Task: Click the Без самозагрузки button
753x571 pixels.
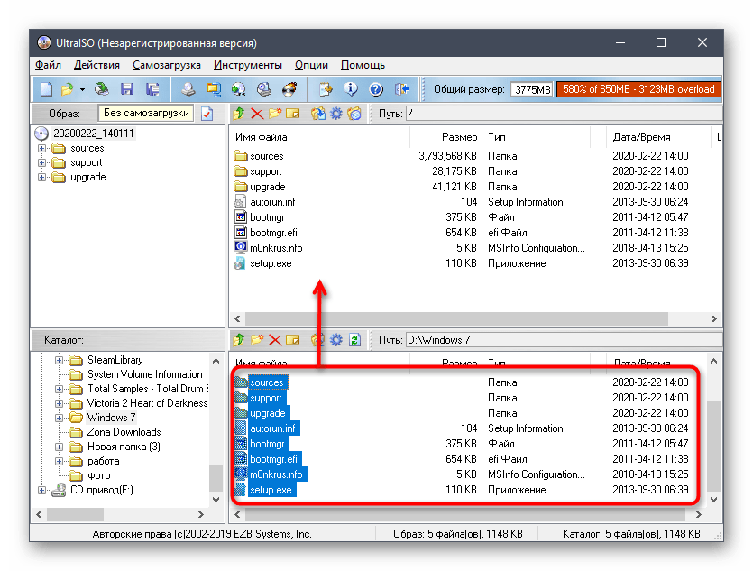Action: tap(146, 114)
